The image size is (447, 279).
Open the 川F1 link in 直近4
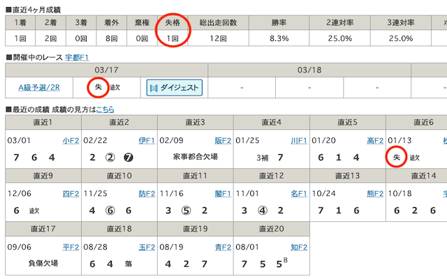[x=299, y=141]
